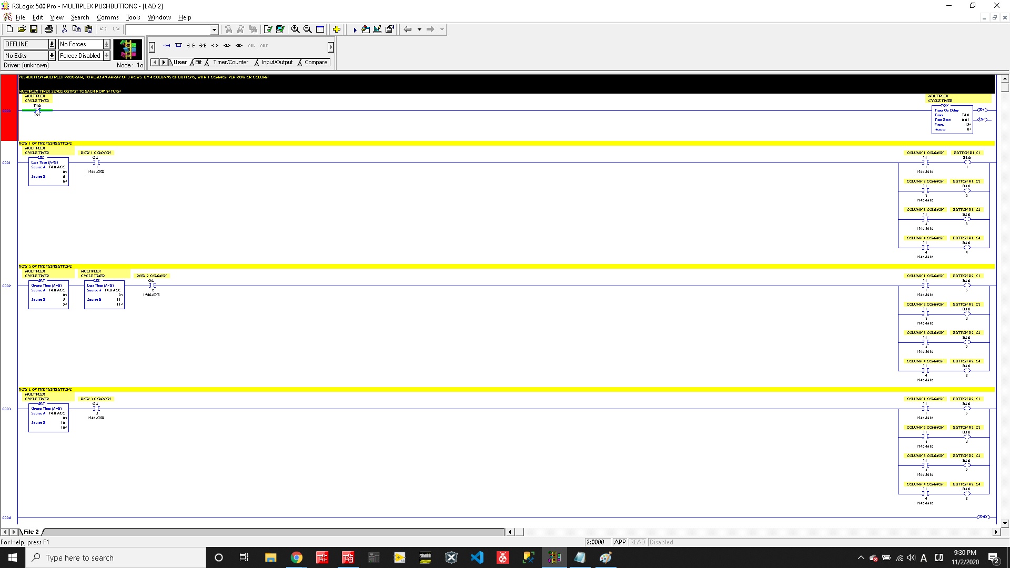The image size is (1010, 568).
Task: Insert an examine-if-closed contact
Action: coord(191,46)
